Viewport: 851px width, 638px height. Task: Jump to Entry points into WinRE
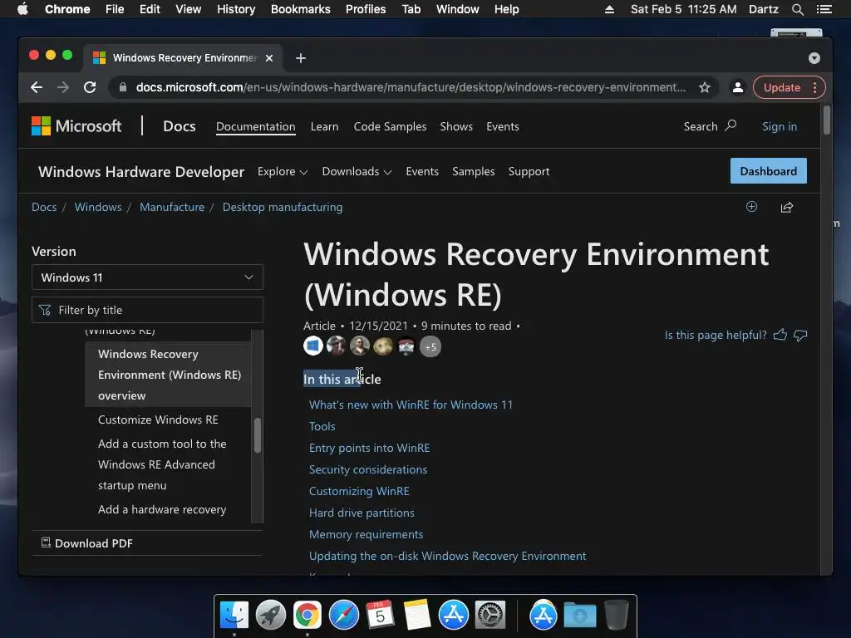tap(370, 448)
